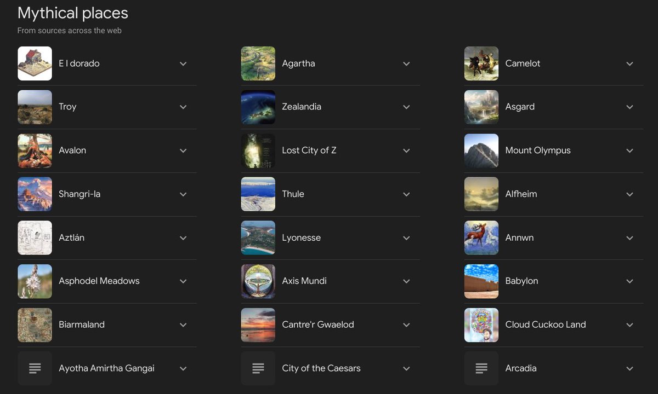The width and height of the screenshot is (658, 394).
Task: Click the placeholder icon beside Ayotha Amirtha Gangai
Action: tap(35, 368)
